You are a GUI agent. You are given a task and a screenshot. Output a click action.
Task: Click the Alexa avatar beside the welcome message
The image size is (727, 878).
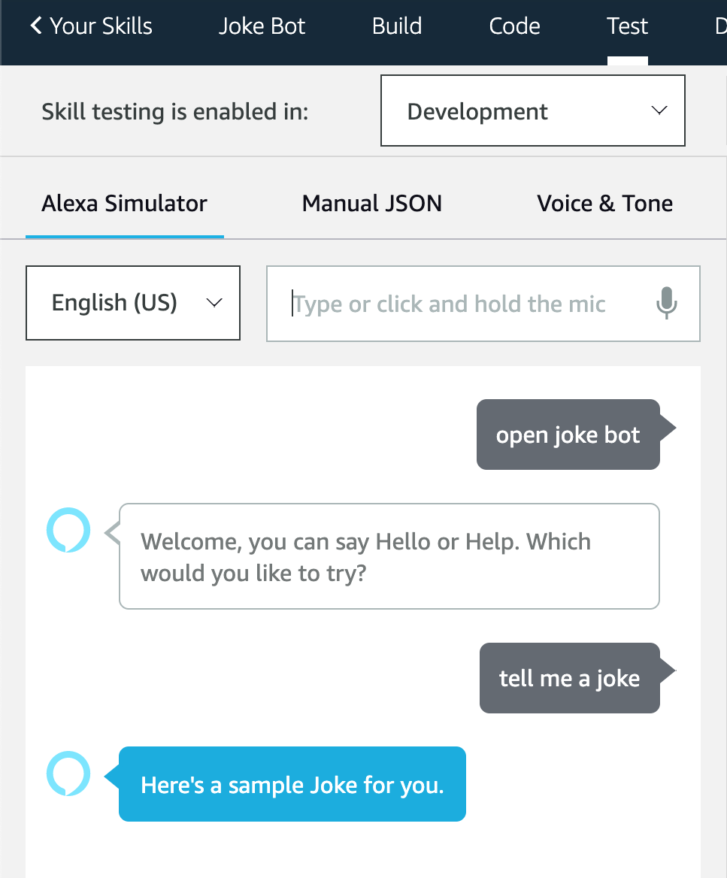click(x=68, y=530)
